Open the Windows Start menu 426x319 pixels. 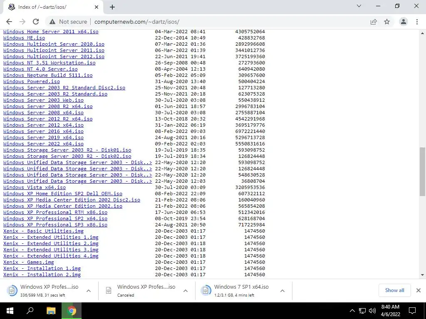coord(10,311)
